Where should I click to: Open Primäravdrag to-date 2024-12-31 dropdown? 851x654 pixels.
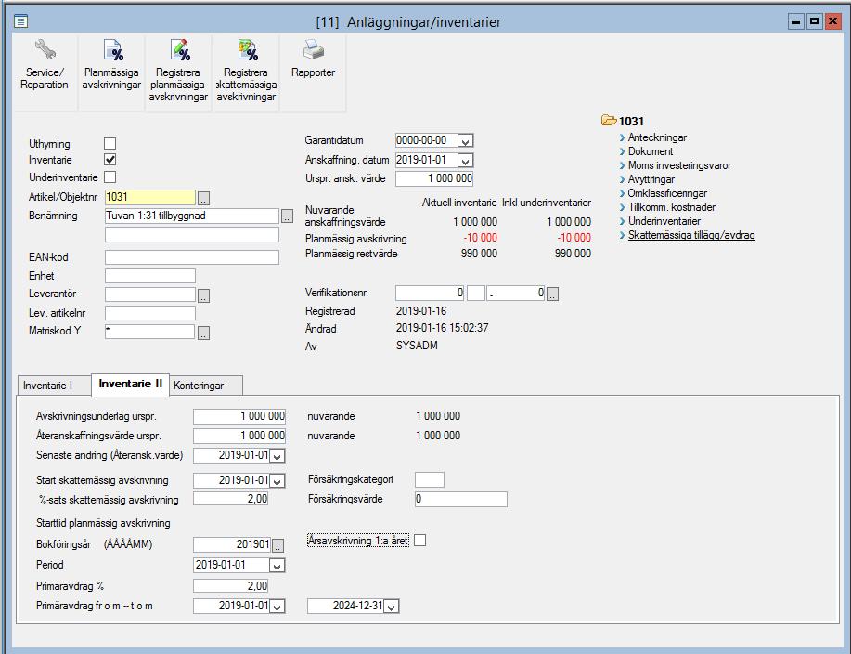(x=392, y=607)
